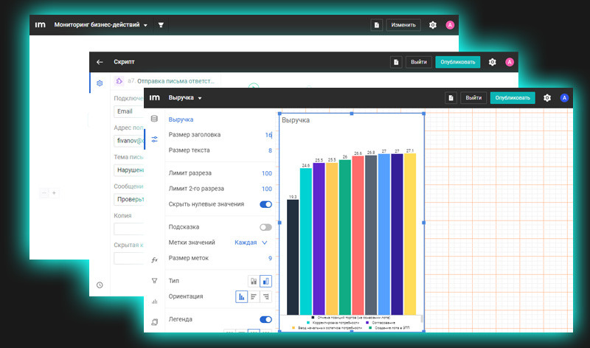Screen dimensions: 590x348
Task: Click the empty Копия field in Скрипт
Action: point(128,229)
